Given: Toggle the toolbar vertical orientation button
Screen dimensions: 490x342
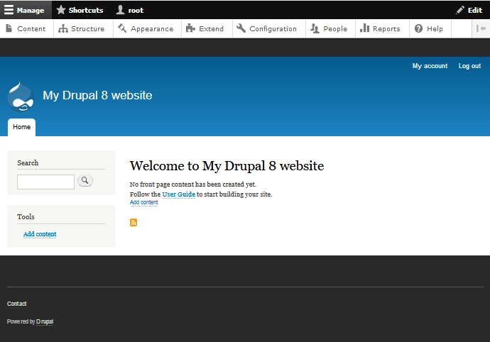Looking at the screenshot, I should (481, 28).
